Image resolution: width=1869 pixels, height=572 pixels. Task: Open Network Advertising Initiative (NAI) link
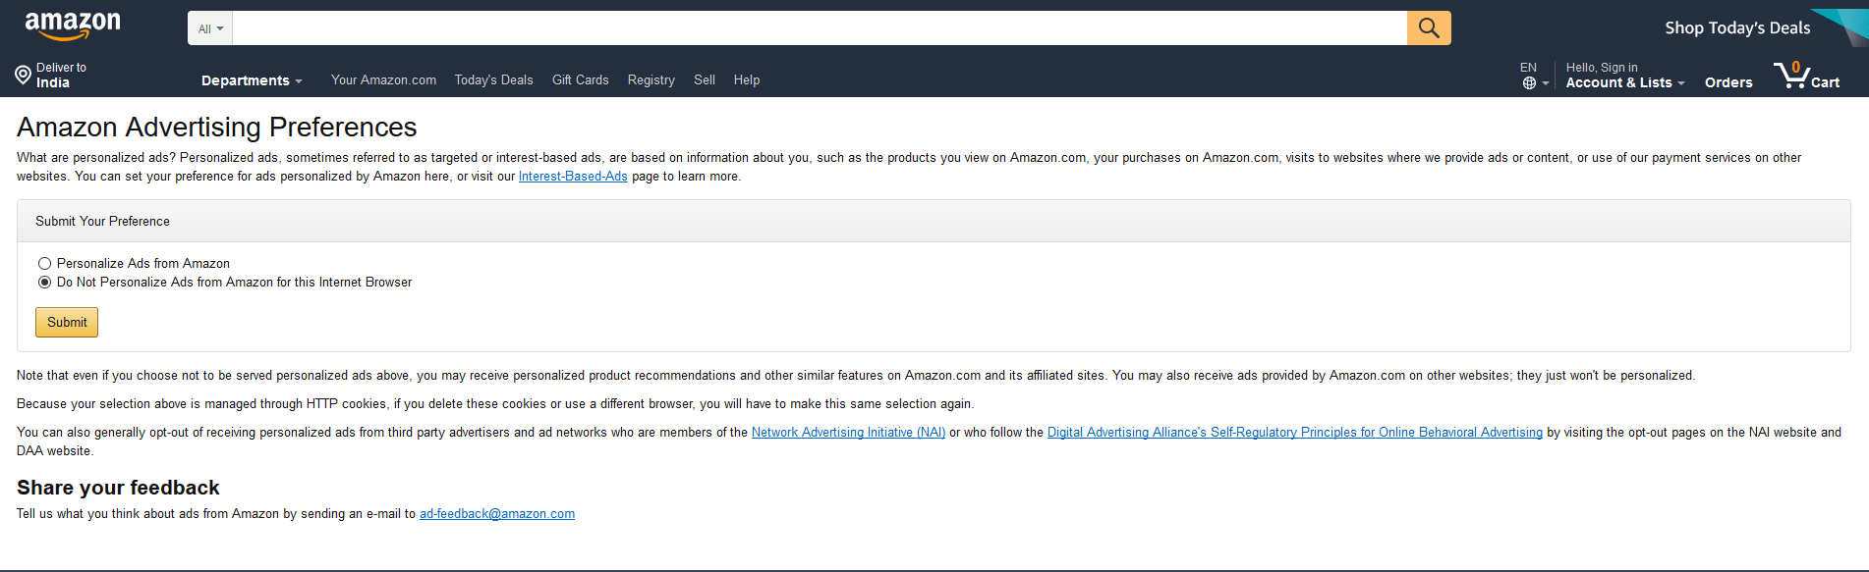pos(848,433)
